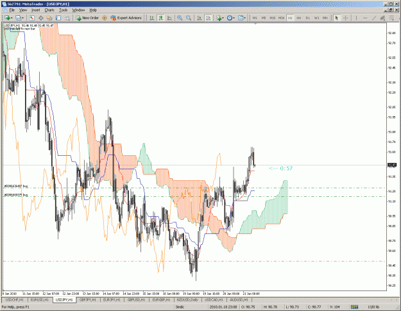Select the Horizontal Line drawing tool
Viewport: 401px width, 311px height.
tap(365, 18)
